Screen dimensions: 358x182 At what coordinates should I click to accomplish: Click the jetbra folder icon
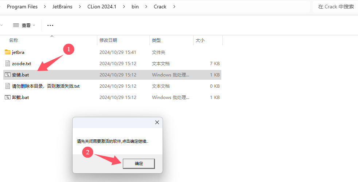8,52
